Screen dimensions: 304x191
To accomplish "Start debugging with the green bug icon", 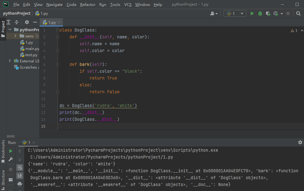I will tap(260, 13).
